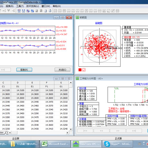This screenshot has width=148, height=148.
Task: Click the 工序能力分析图 panel title icon
Action: [x=77, y=79]
